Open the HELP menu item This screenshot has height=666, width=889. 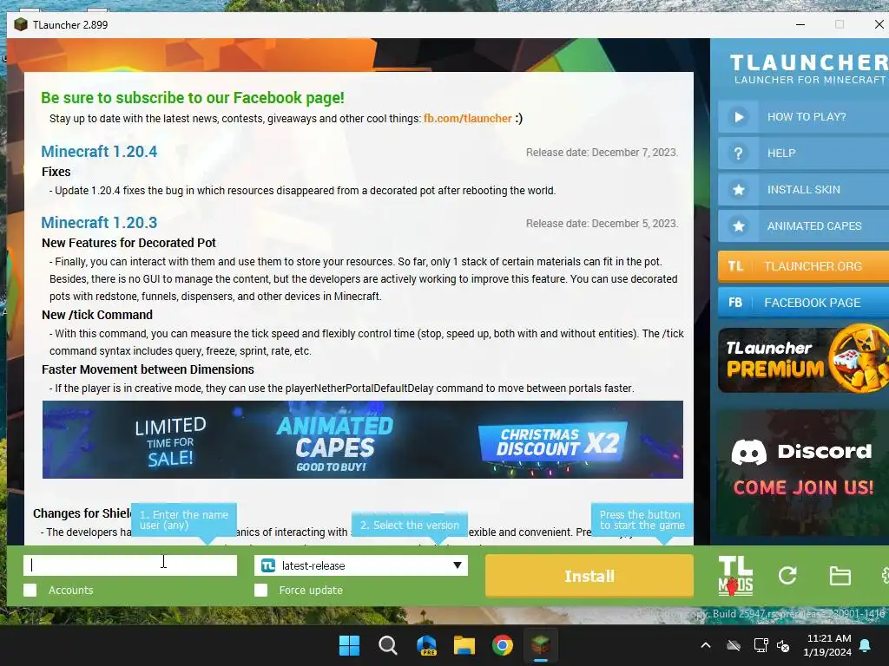(803, 153)
